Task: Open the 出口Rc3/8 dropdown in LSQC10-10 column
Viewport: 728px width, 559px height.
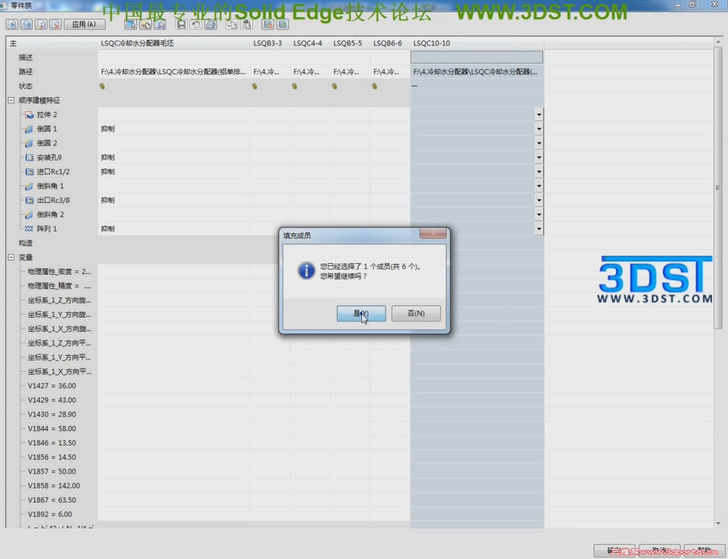Action: pos(539,201)
